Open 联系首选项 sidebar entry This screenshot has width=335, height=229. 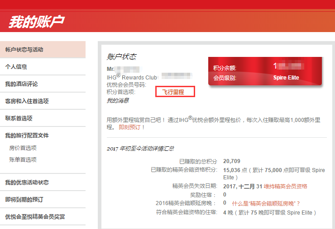[43, 118]
